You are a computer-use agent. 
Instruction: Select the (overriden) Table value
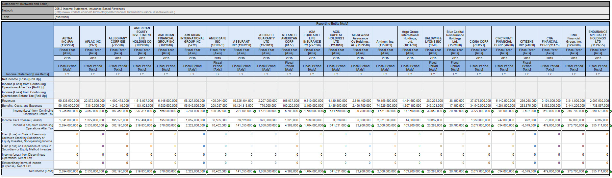[62, 17]
